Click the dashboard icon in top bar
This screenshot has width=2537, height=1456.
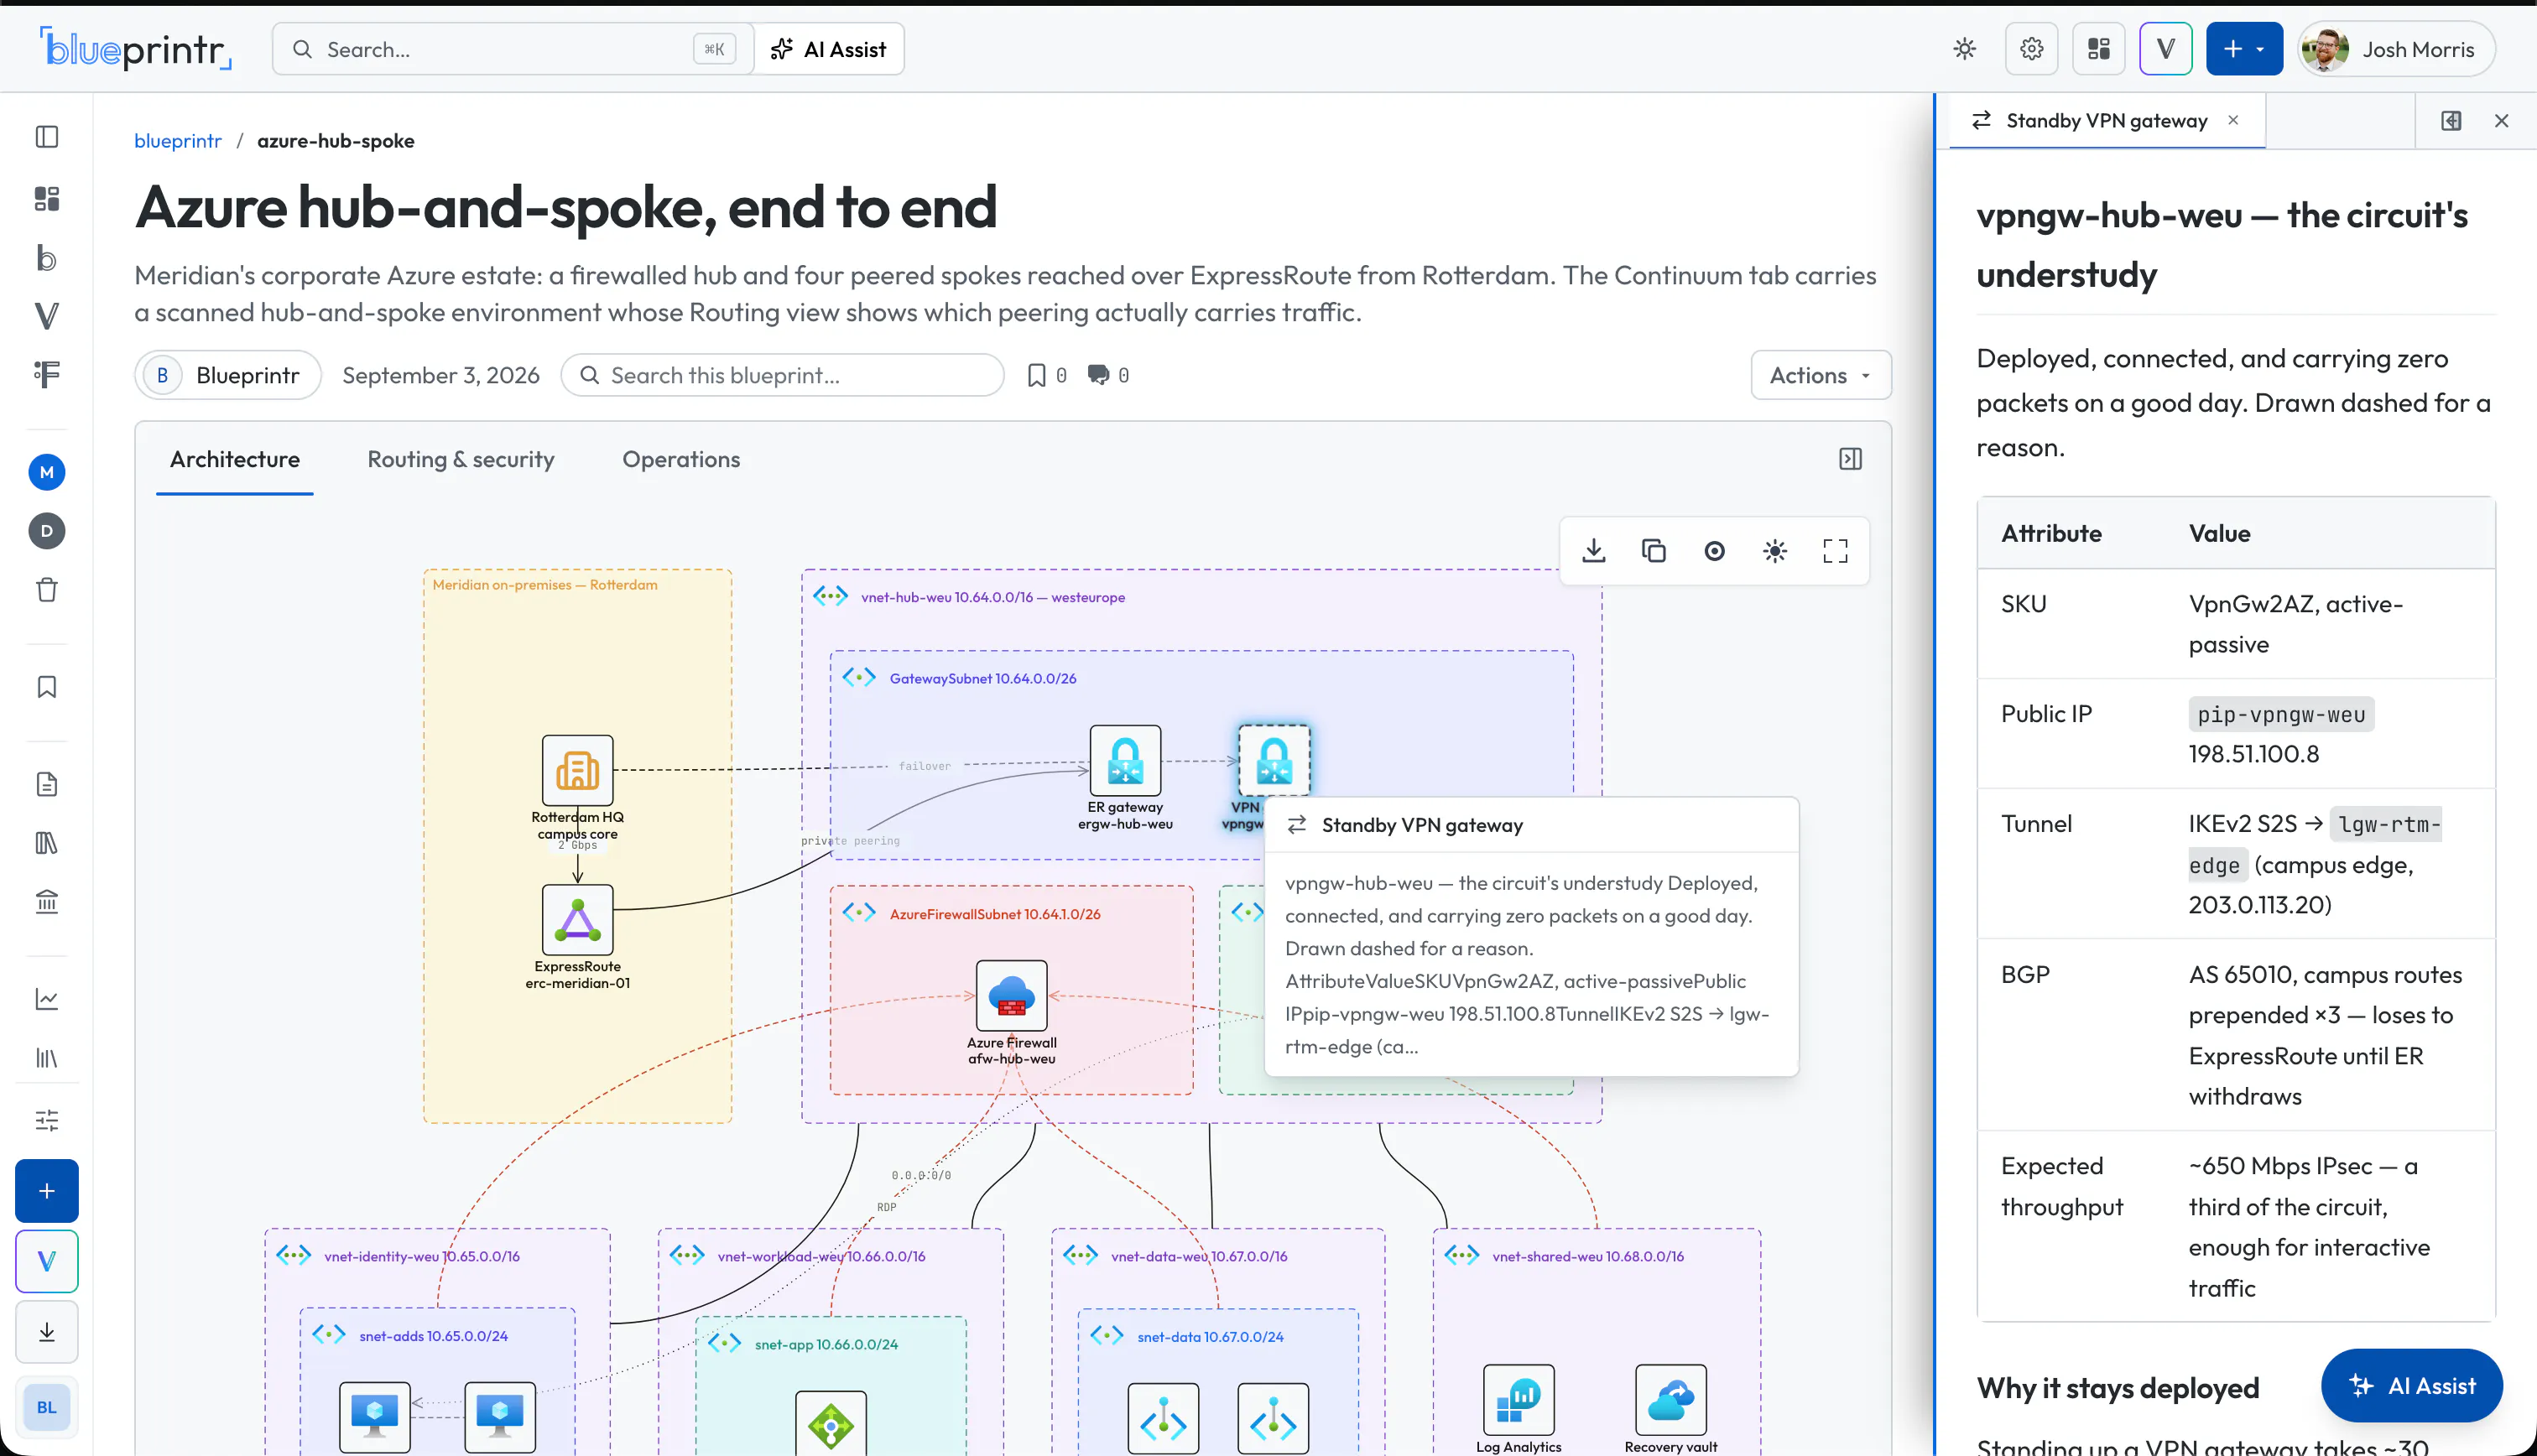coord(2099,49)
